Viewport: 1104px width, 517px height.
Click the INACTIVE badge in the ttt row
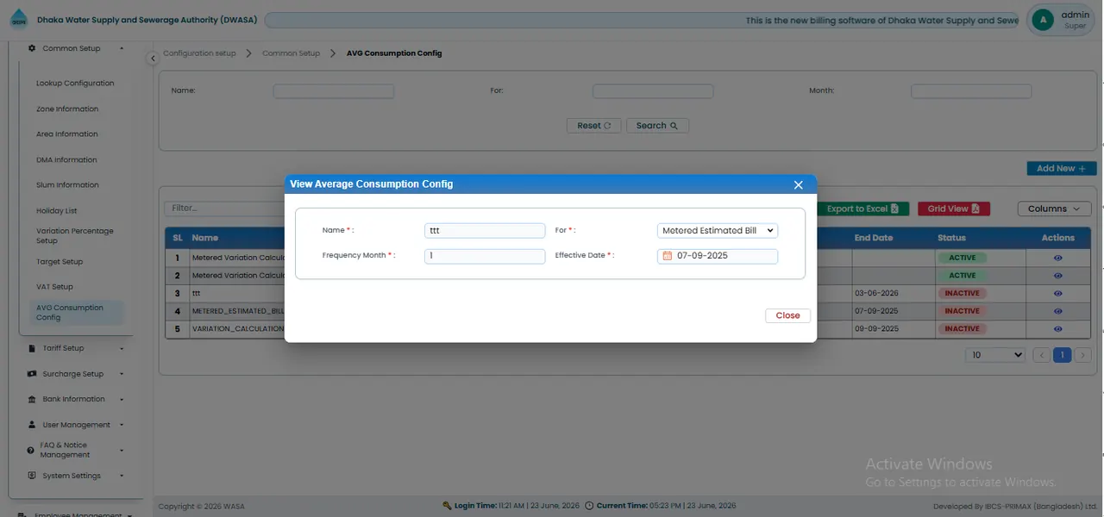click(x=962, y=293)
